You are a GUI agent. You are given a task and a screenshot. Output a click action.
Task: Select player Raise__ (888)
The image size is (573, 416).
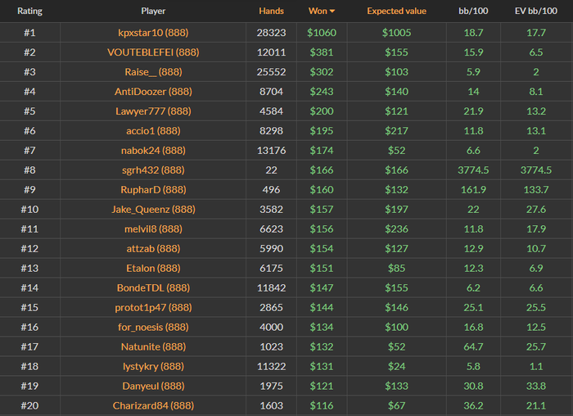tap(153, 72)
